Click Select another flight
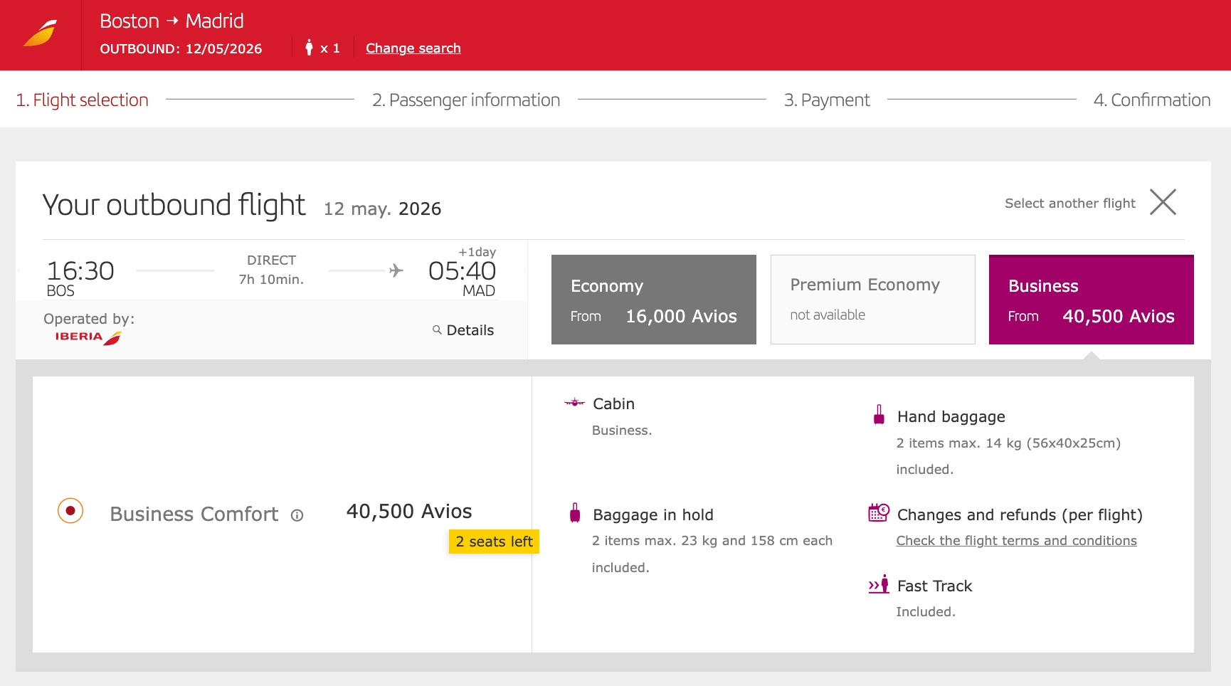This screenshot has width=1231, height=686. pyautogui.click(x=1069, y=204)
